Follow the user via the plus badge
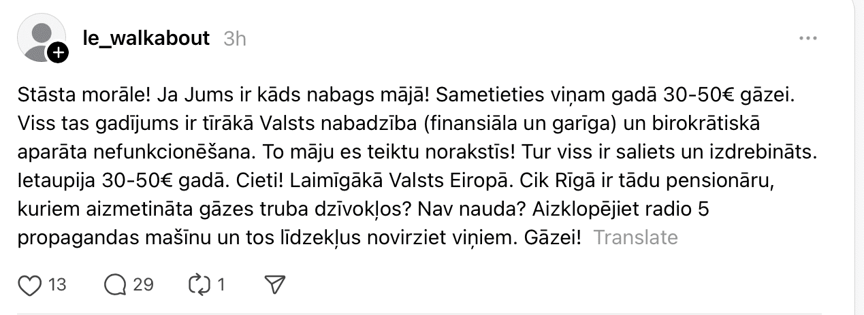The width and height of the screenshot is (864, 315). pos(59,53)
